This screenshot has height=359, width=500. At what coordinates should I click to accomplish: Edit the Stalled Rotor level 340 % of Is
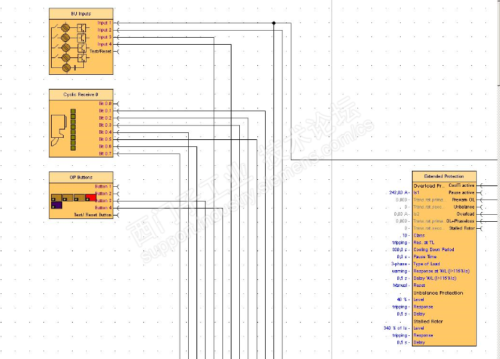tap(395, 328)
